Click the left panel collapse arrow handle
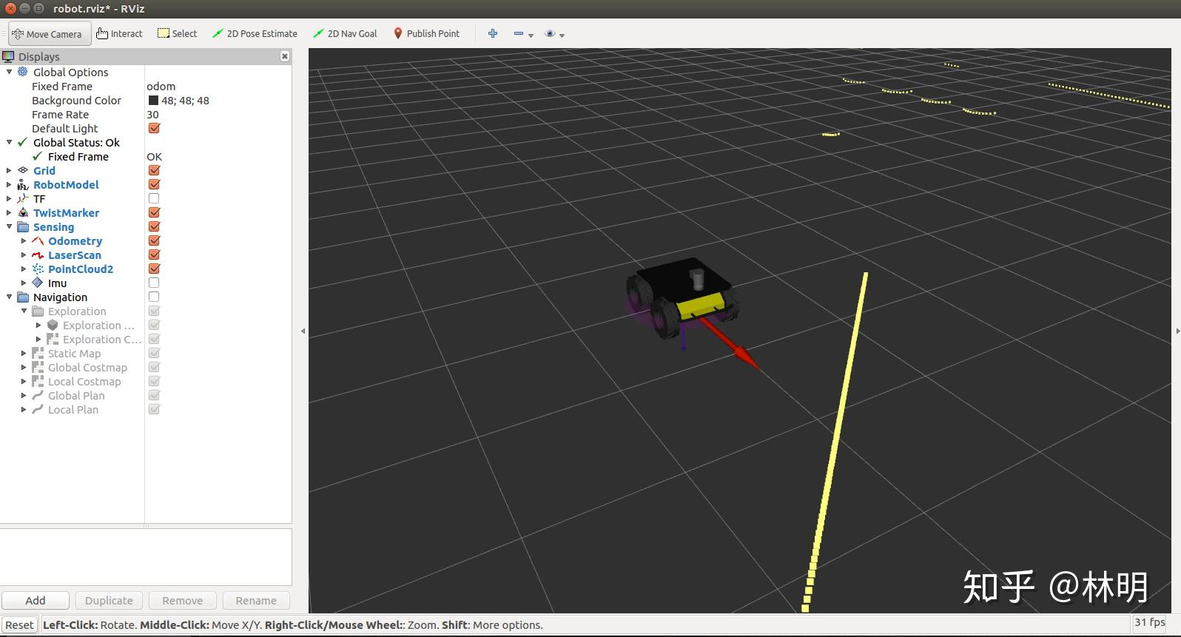The height and width of the screenshot is (637, 1181). 303,331
